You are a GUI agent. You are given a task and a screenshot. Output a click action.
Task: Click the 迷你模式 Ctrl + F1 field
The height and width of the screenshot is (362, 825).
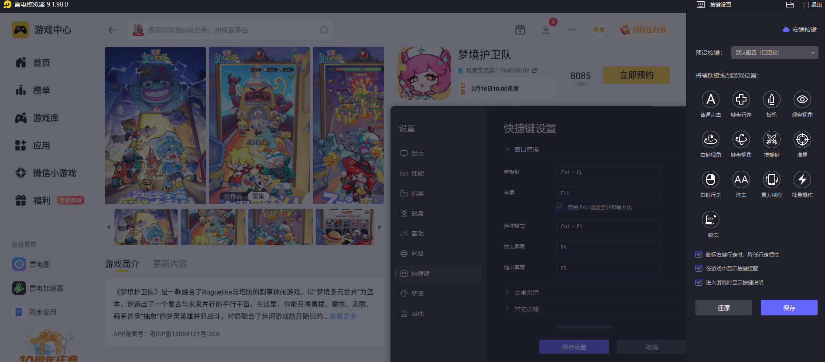[609, 226]
